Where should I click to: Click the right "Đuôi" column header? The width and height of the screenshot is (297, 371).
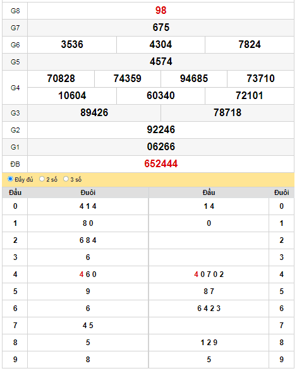coord(281,192)
